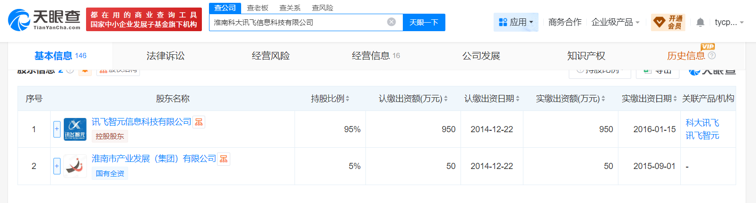This screenshot has height=203, width=756.
Task: Expand the 企业级产品 menu
Action: [615, 22]
